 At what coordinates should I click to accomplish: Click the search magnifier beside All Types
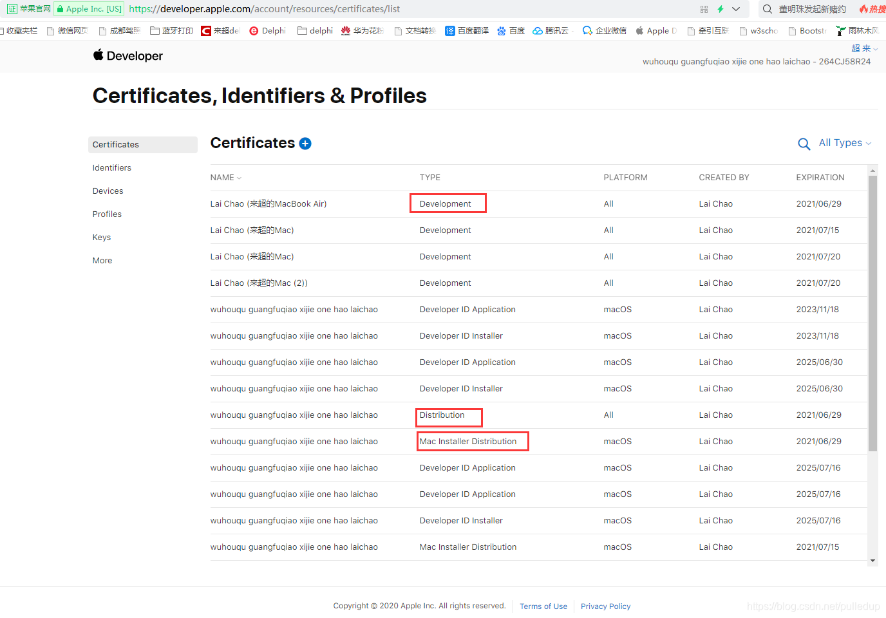pyautogui.click(x=804, y=143)
